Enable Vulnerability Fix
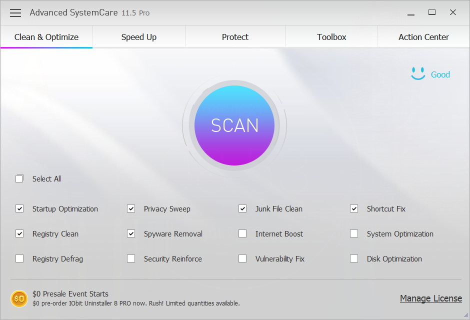Viewport: 470px width, 320px height. tap(242, 258)
